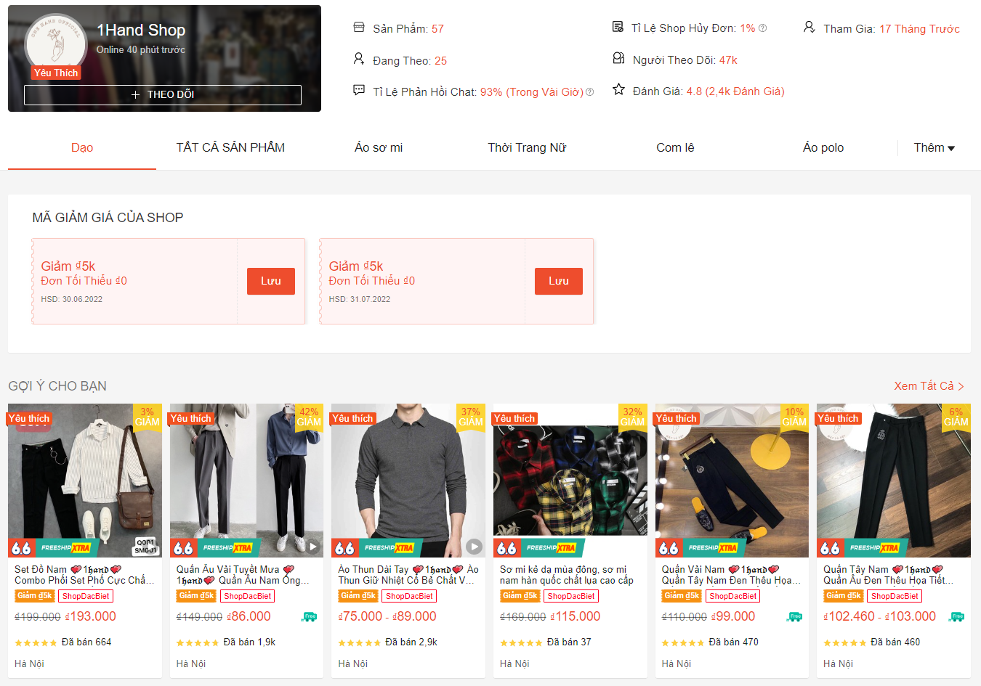Open the Sơ mi kẻ dạ mùa đông product thumbnail
This screenshot has width=981, height=686.
click(570, 480)
